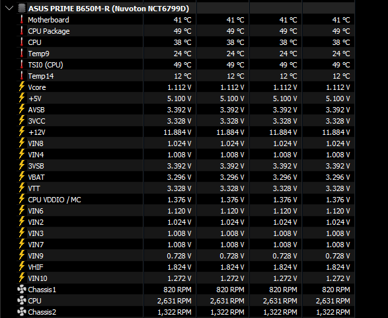Screen dimensions: 388x318
Task: Click the thermometer icon for Temp9
Action: pyautogui.click(x=22, y=53)
